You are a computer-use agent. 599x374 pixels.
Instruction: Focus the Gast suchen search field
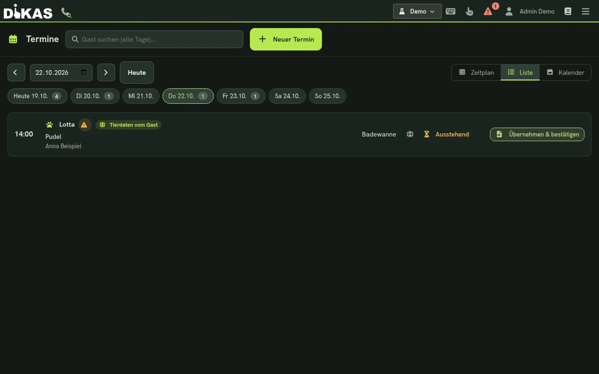point(154,39)
